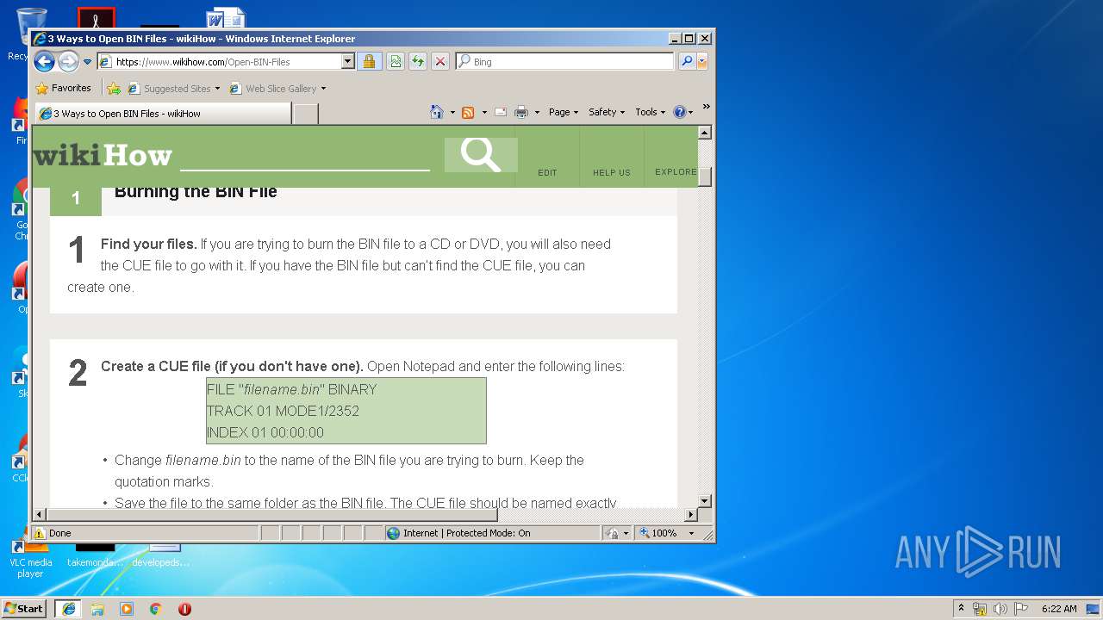
Task: Click the FILE filename.bin BINARY code line
Action: [291, 389]
